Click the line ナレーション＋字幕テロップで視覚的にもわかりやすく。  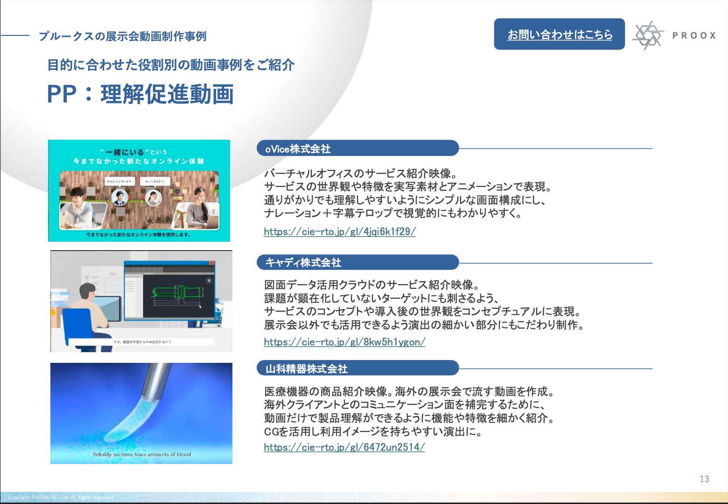click(x=393, y=213)
